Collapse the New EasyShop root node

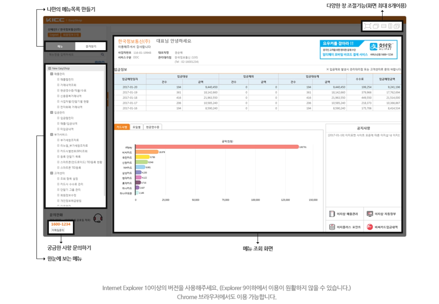coord(50,68)
